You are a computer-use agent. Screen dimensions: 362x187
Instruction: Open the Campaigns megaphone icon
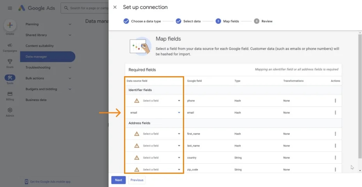tap(10, 45)
